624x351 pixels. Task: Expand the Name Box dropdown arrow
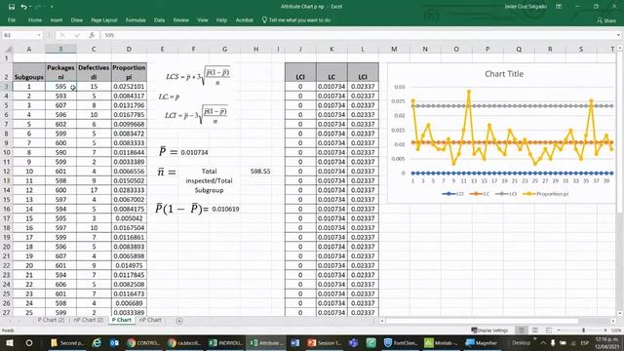[39, 35]
